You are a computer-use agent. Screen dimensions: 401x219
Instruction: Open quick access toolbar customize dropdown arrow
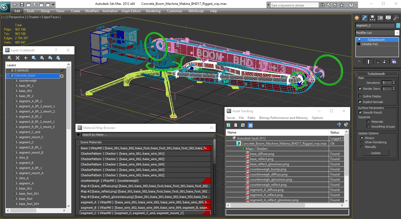point(53,5)
